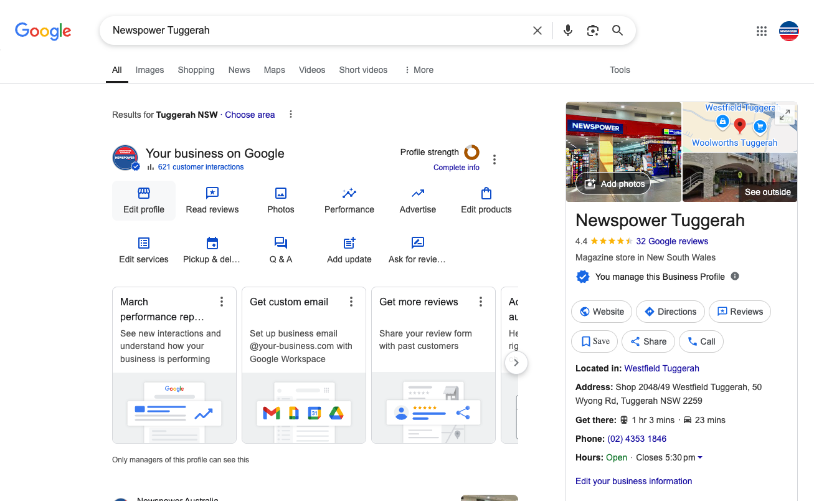
Task: Open Edit services
Action: [144, 250]
